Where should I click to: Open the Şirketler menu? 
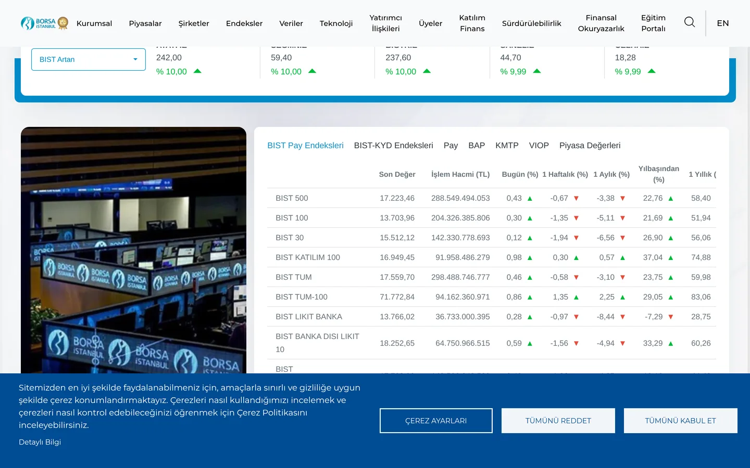pos(194,23)
